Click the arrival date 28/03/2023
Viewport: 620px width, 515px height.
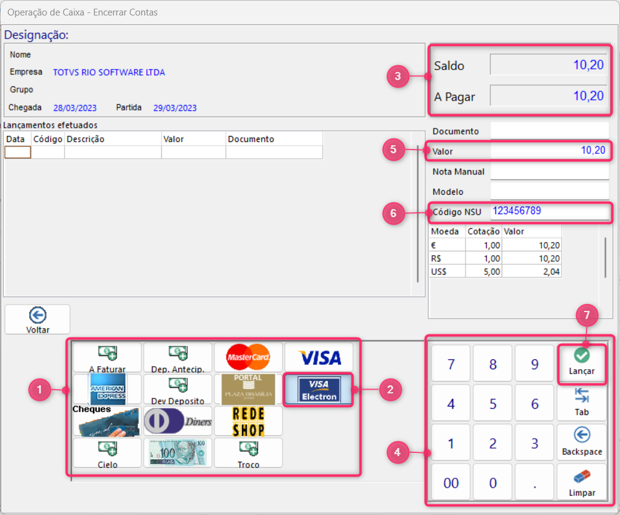(x=75, y=108)
